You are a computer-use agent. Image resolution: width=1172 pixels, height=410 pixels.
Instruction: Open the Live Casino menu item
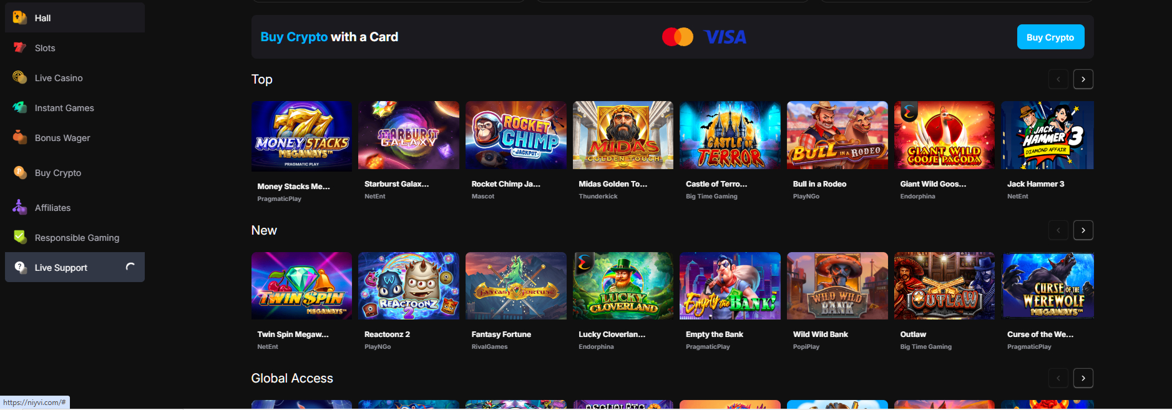click(59, 78)
